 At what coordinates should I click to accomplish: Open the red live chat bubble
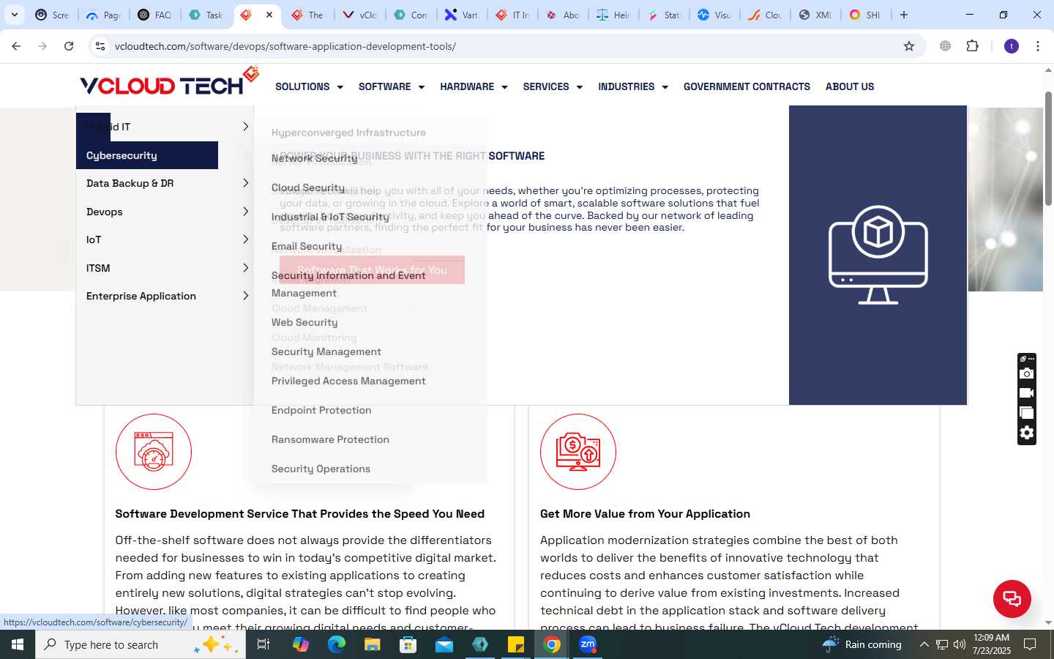[x=1012, y=598]
